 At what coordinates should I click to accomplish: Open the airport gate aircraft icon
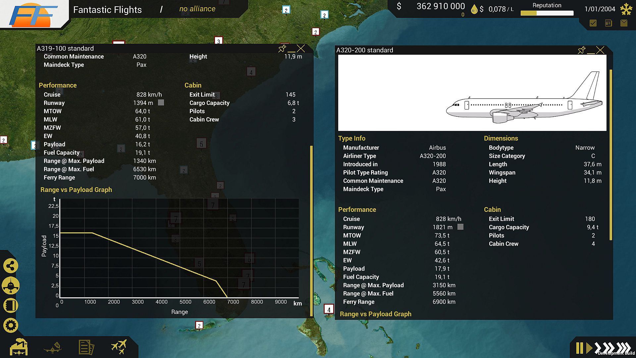coord(11,286)
